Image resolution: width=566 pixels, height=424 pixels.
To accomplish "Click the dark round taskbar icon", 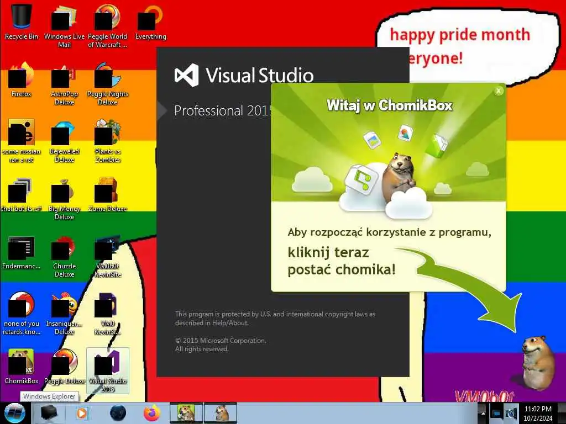I will (x=118, y=413).
